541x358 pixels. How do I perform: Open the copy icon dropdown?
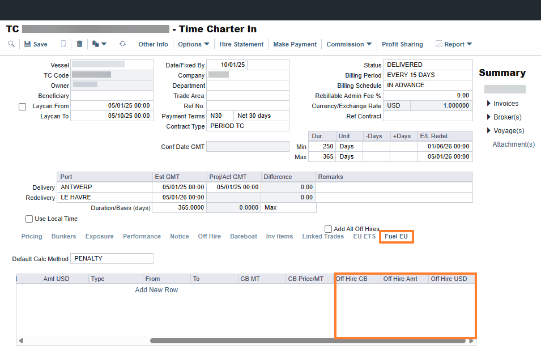click(99, 44)
